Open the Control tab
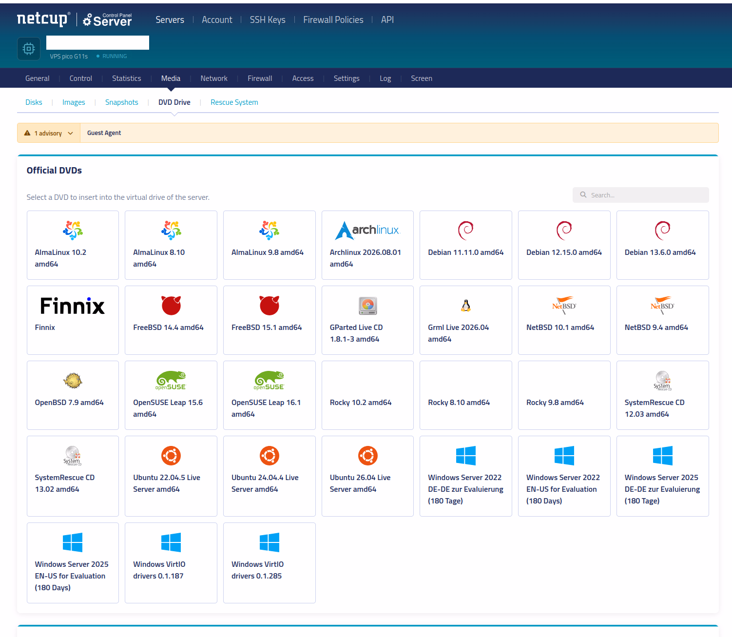Viewport: 732px width, 637px height. [81, 78]
